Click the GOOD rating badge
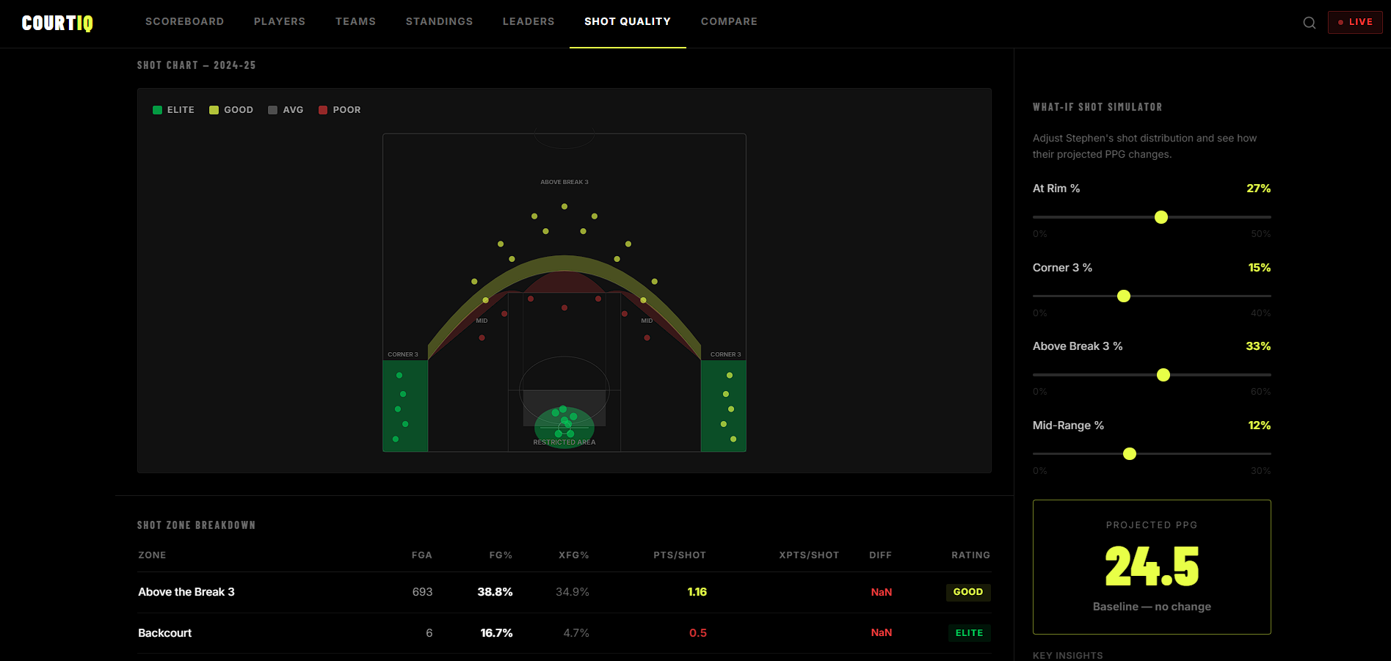Screen dimensions: 1391x661 pyautogui.click(x=968, y=592)
